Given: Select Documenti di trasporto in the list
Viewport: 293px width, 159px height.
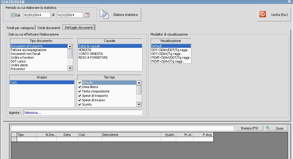Looking at the screenshot, I should pos(39,46).
